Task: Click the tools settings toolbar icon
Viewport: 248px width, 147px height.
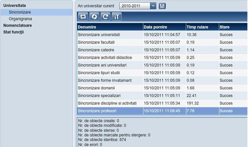Action: pyautogui.click(x=117, y=16)
